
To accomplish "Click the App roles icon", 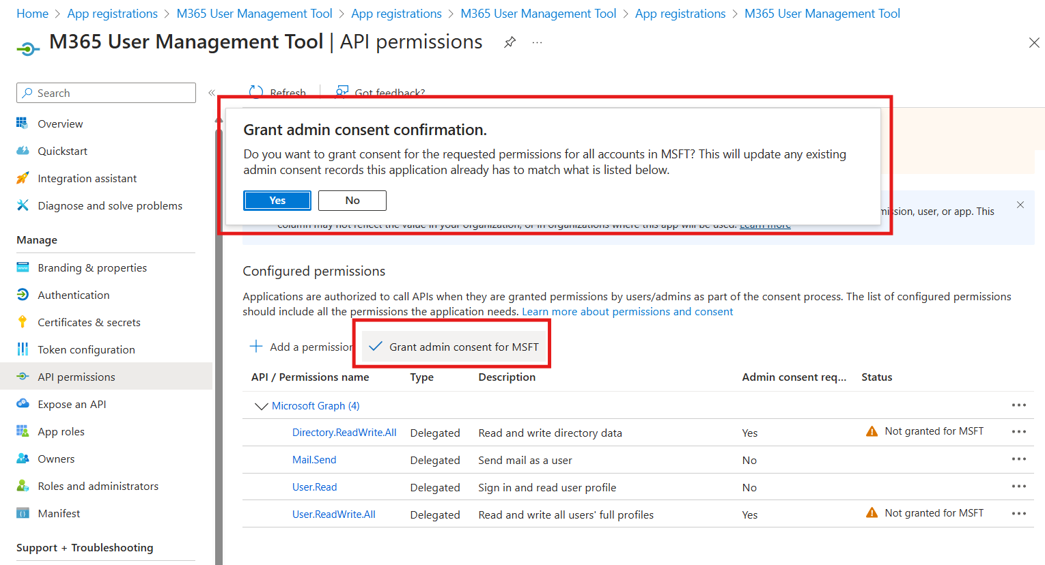I will pyautogui.click(x=23, y=431).
